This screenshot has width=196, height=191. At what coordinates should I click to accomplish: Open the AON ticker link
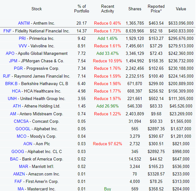click(x=28, y=144)
